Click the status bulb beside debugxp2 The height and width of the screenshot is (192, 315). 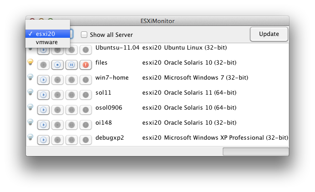pos(30,137)
